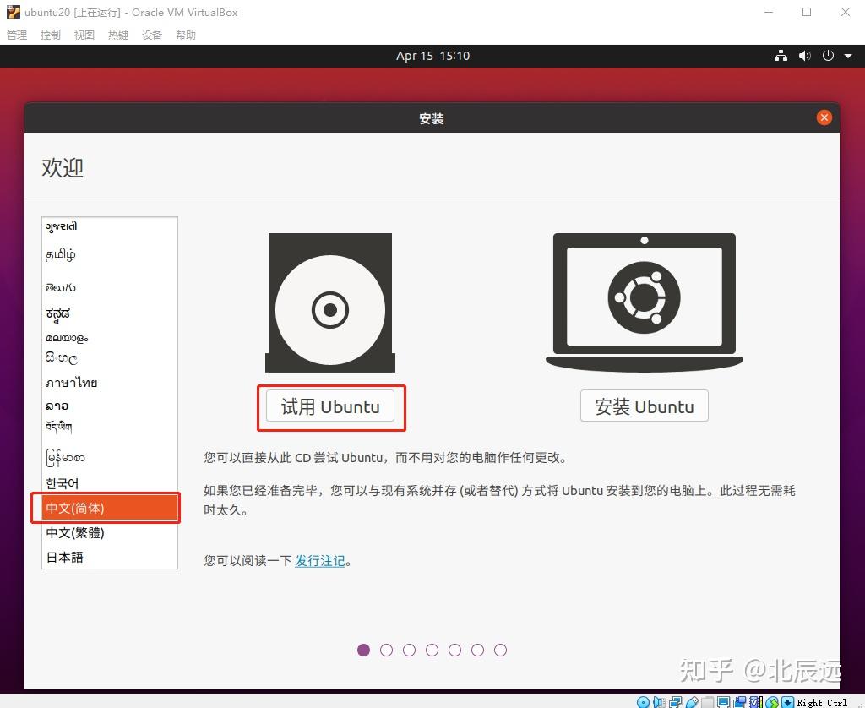Click the first filled progress dot
865x708 pixels.
[363, 650]
